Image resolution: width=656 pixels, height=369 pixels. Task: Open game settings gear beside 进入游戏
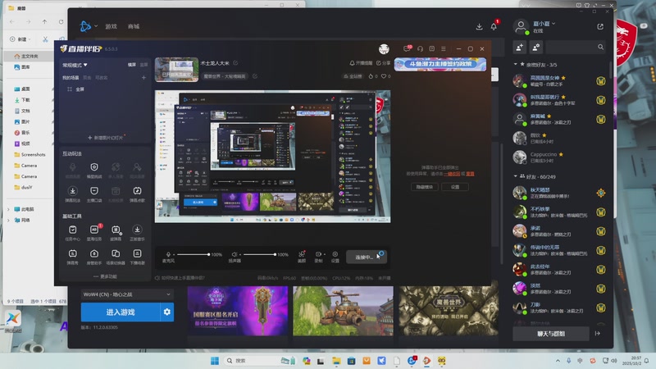[167, 312]
